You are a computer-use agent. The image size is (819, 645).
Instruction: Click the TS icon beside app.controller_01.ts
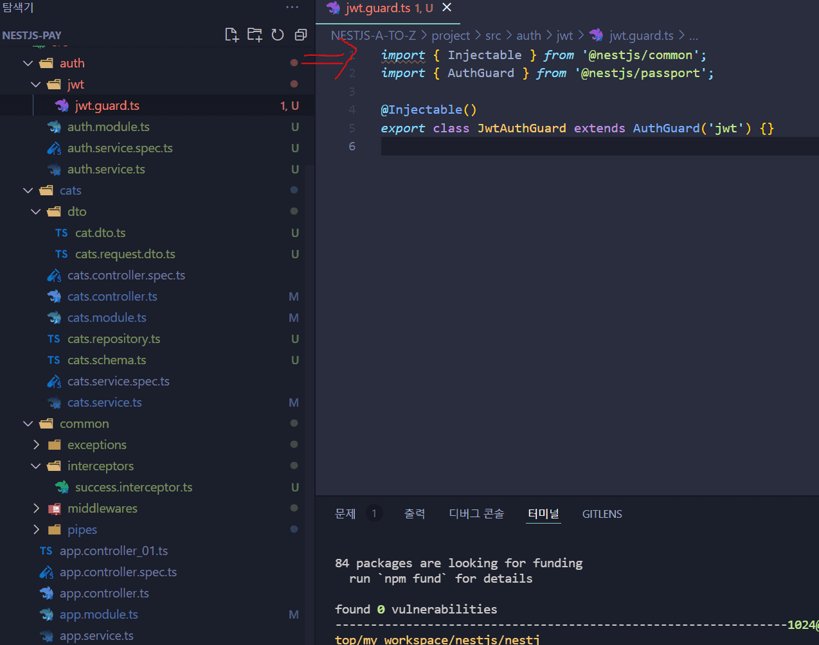click(x=46, y=551)
